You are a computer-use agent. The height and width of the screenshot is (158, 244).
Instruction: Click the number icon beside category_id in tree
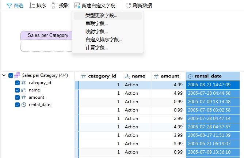point(23,83)
